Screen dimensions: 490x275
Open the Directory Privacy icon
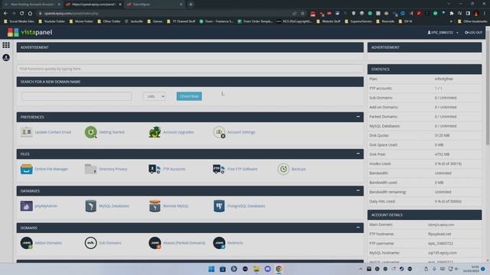(x=90, y=169)
